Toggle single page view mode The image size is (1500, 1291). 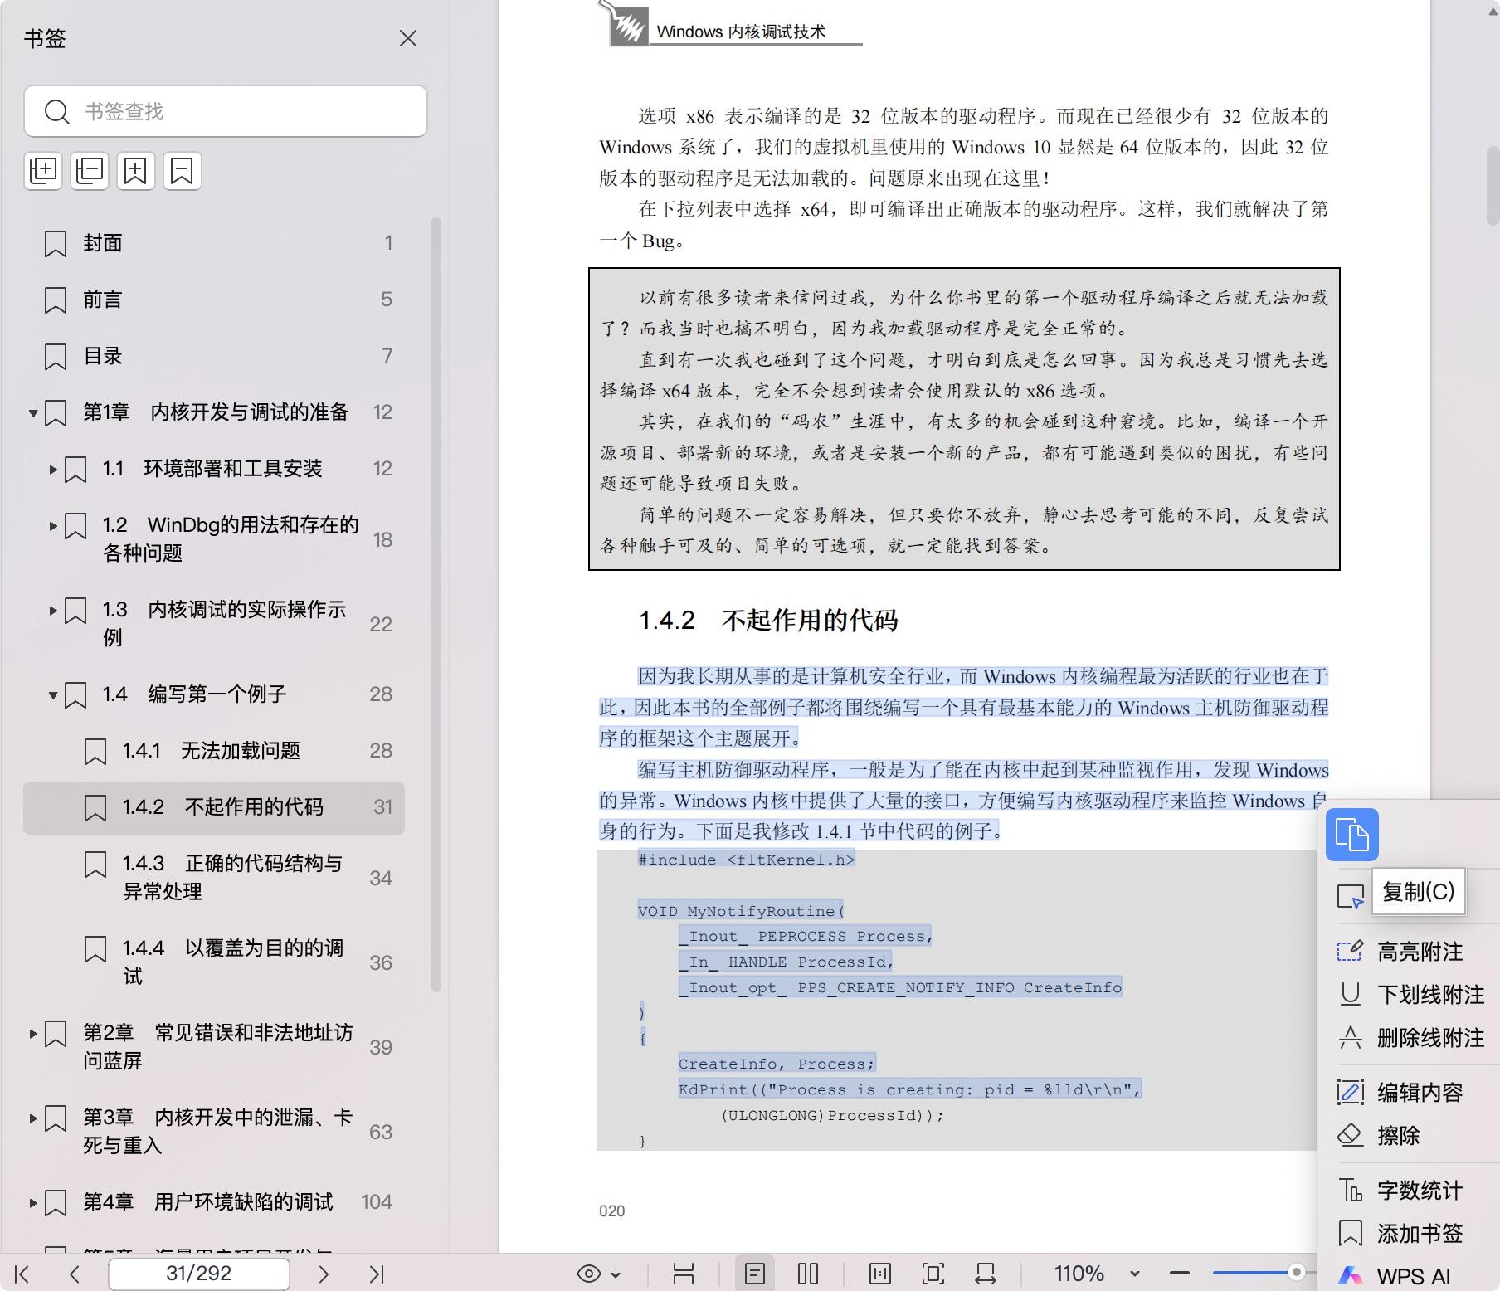coord(755,1274)
